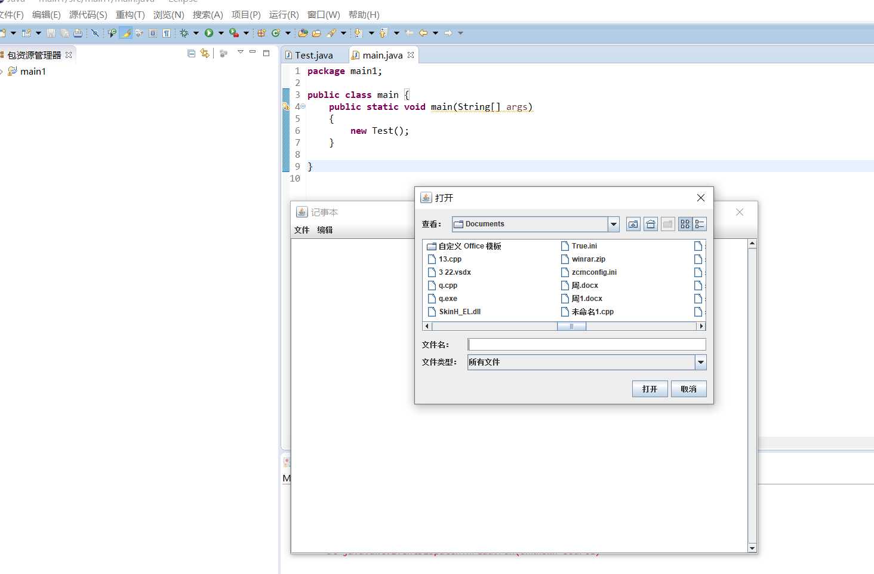Image resolution: width=874 pixels, height=574 pixels.
Task: Open the 帮助(H) menu
Action: (364, 14)
